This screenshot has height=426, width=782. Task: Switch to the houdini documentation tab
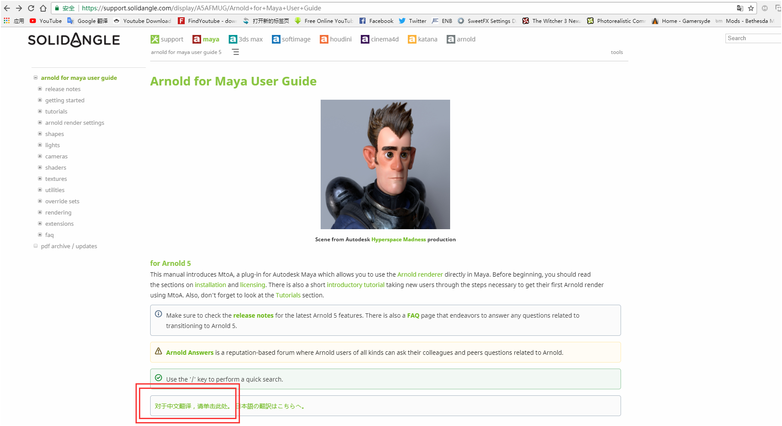[x=336, y=39]
